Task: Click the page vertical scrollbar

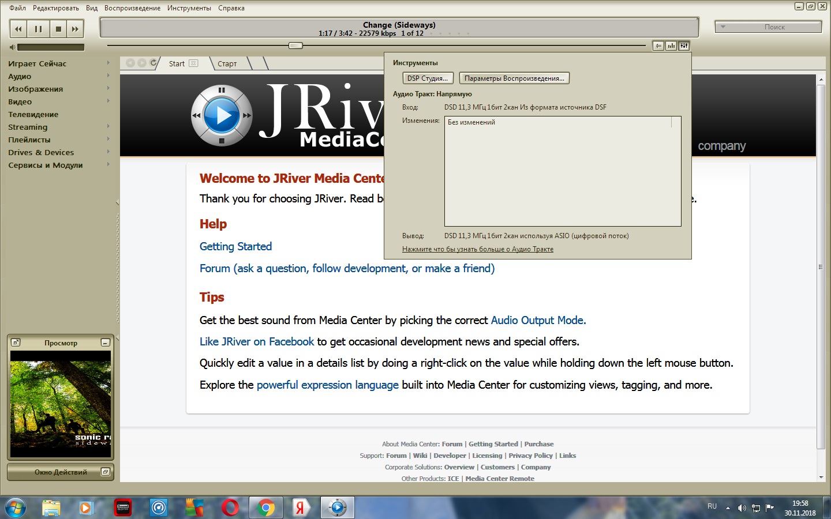Action: pyautogui.click(x=821, y=266)
